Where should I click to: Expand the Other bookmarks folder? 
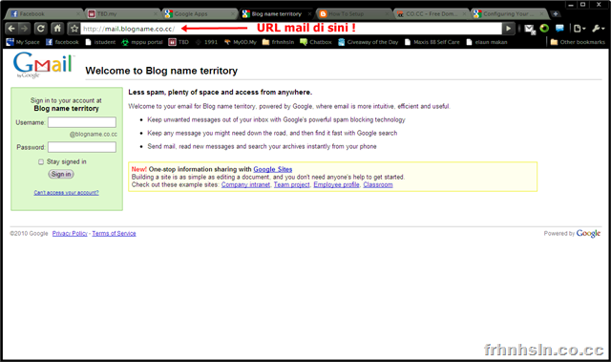pyautogui.click(x=578, y=42)
